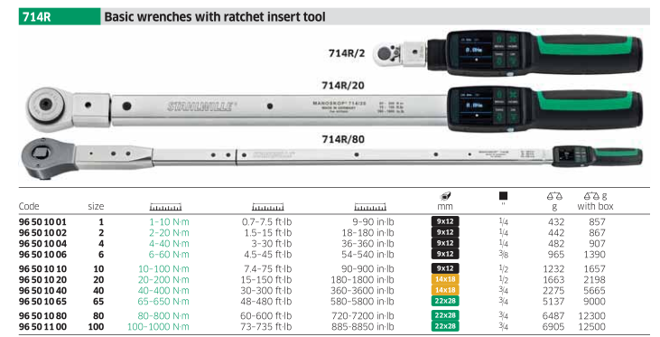Click the orange 14x18 badge in row 96 50 10 40

click(445, 290)
